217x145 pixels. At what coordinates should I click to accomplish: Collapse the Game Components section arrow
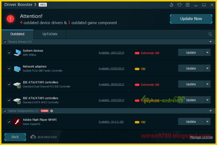pyautogui.click(x=210, y=111)
